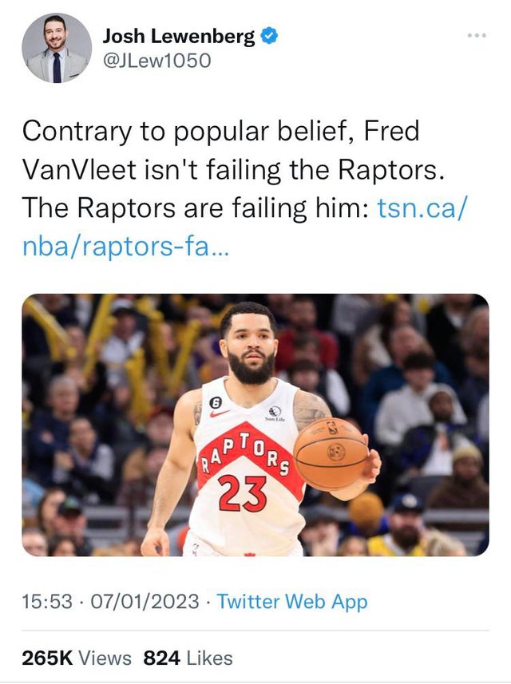Click the 07/01/2023 date
511x684 pixels.
click(x=142, y=601)
